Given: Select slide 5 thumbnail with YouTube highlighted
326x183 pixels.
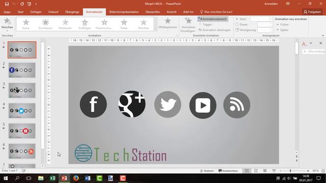Looking at the screenshot, I should coord(22,131).
